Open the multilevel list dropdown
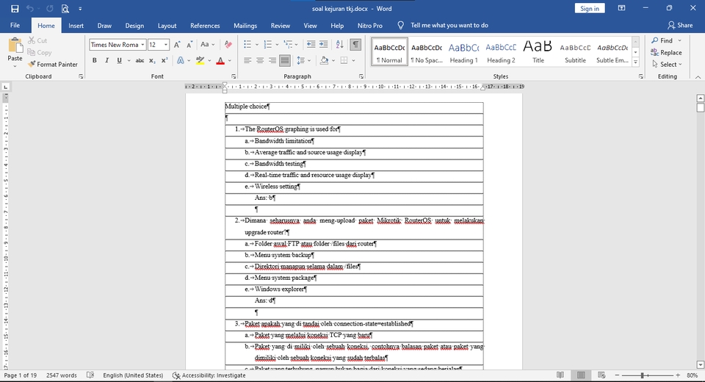Image resolution: width=705 pixels, height=382 pixels. tap(297, 45)
